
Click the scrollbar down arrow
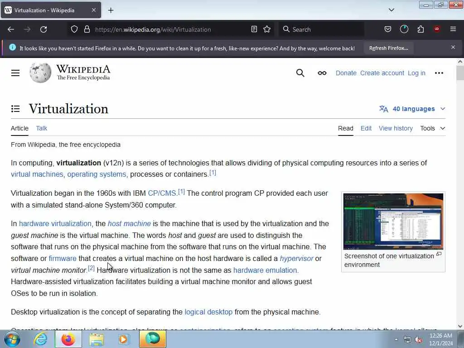click(x=460, y=326)
